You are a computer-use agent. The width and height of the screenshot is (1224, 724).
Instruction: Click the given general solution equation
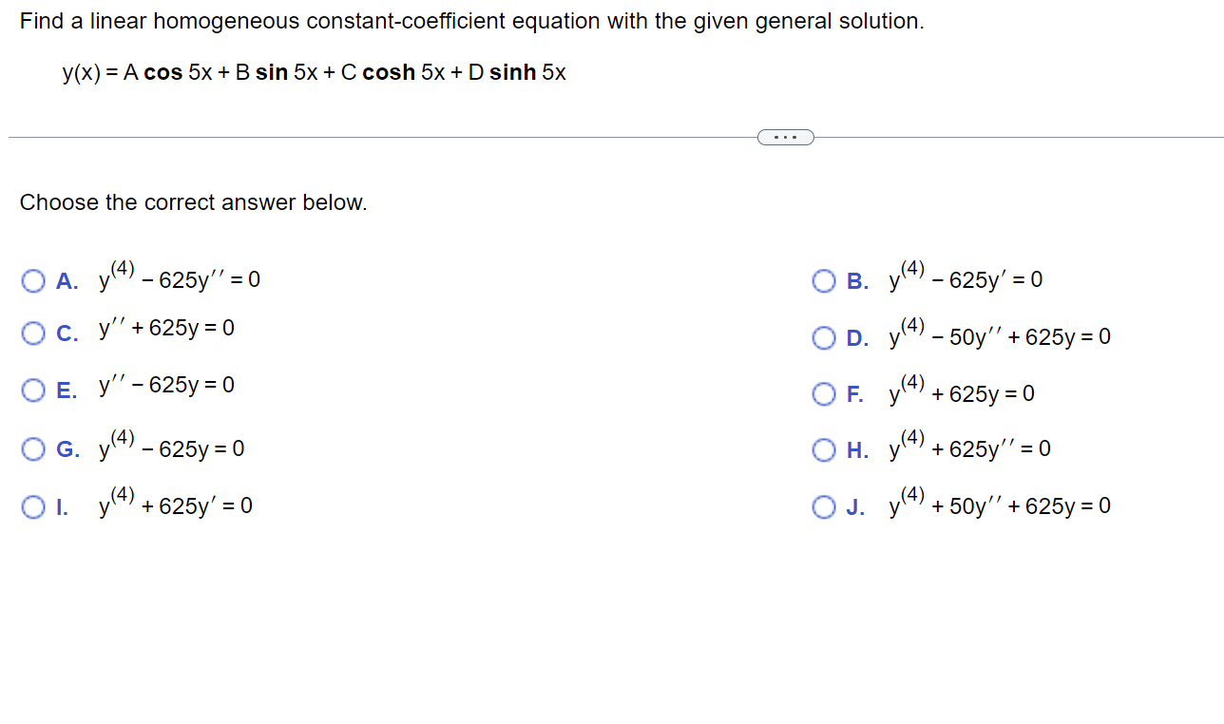(314, 71)
